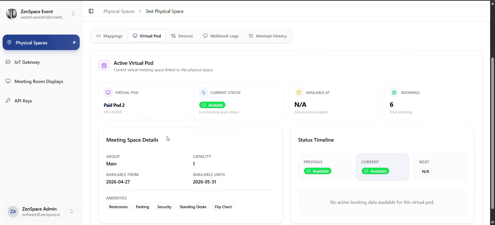Click the Meeting Space Details heading

[132, 140]
